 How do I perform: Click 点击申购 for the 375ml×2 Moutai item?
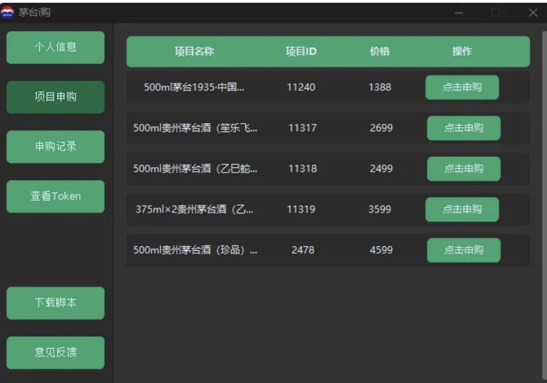tap(462, 210)
